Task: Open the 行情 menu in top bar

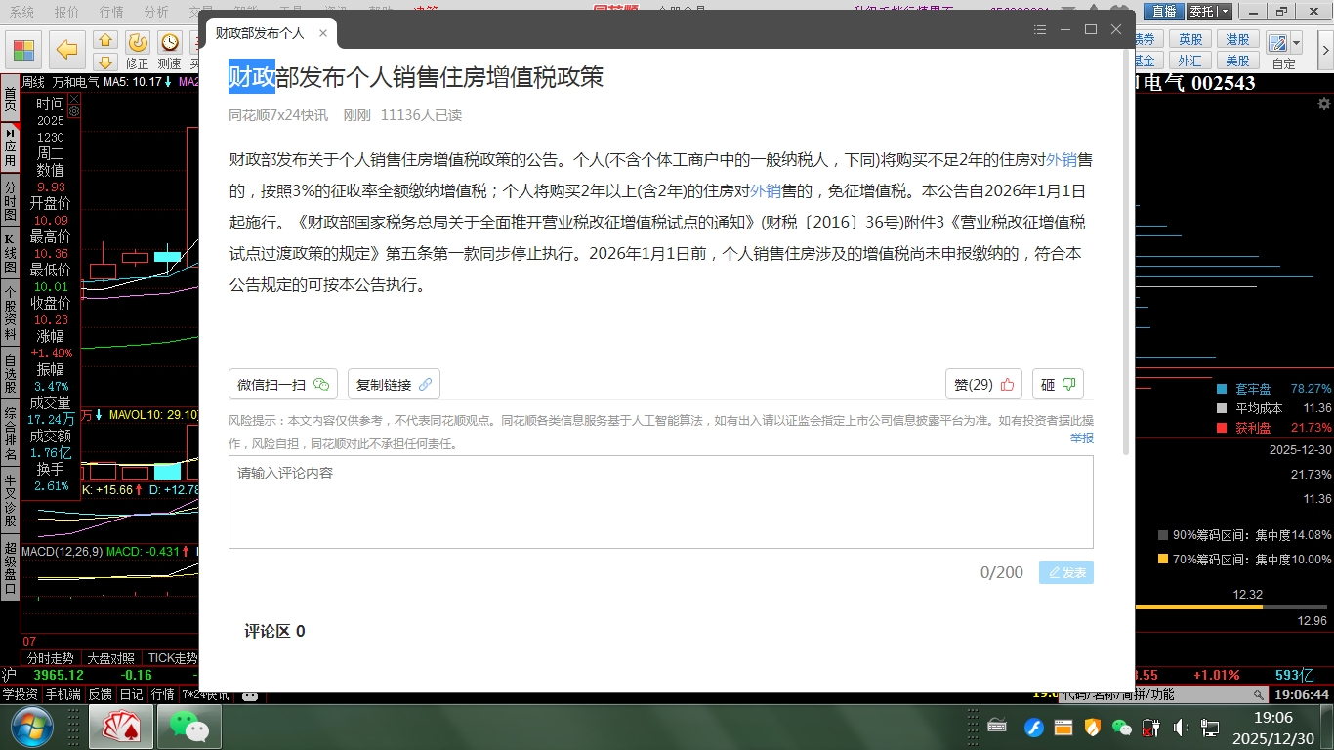Action: 111,12
